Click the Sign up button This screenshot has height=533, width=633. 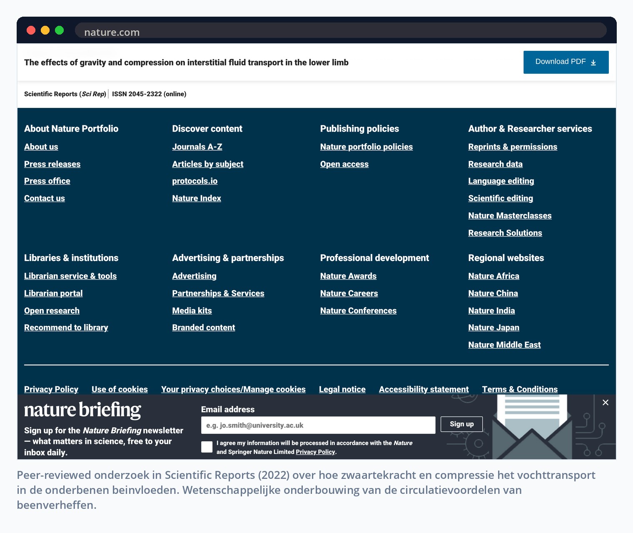pos(462,424)
